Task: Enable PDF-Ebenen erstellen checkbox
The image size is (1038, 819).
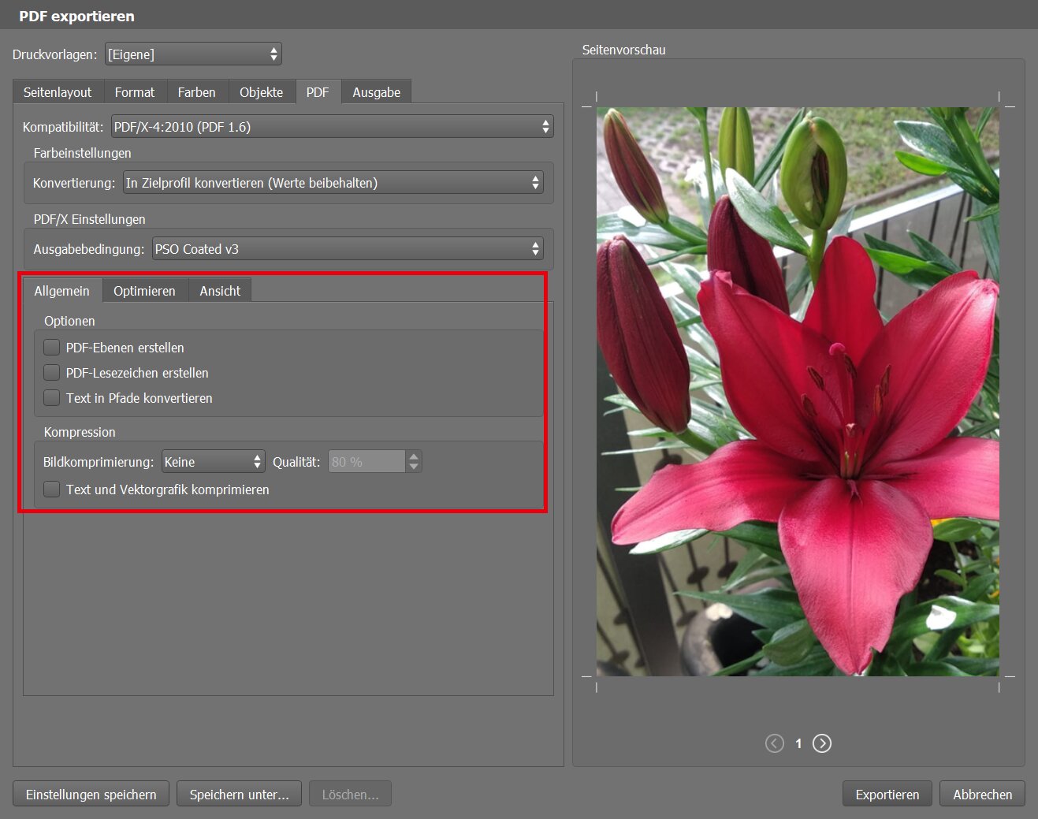Action: (52, 348)
